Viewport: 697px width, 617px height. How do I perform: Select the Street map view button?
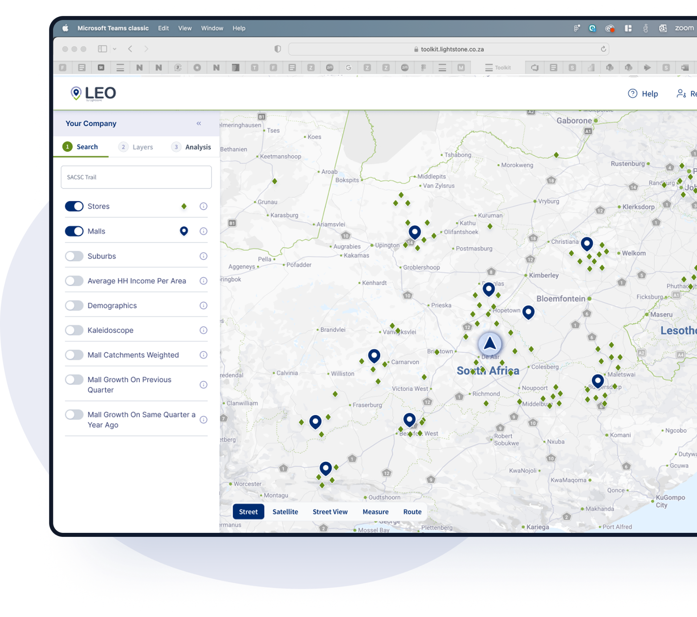[x=248, y=511]
